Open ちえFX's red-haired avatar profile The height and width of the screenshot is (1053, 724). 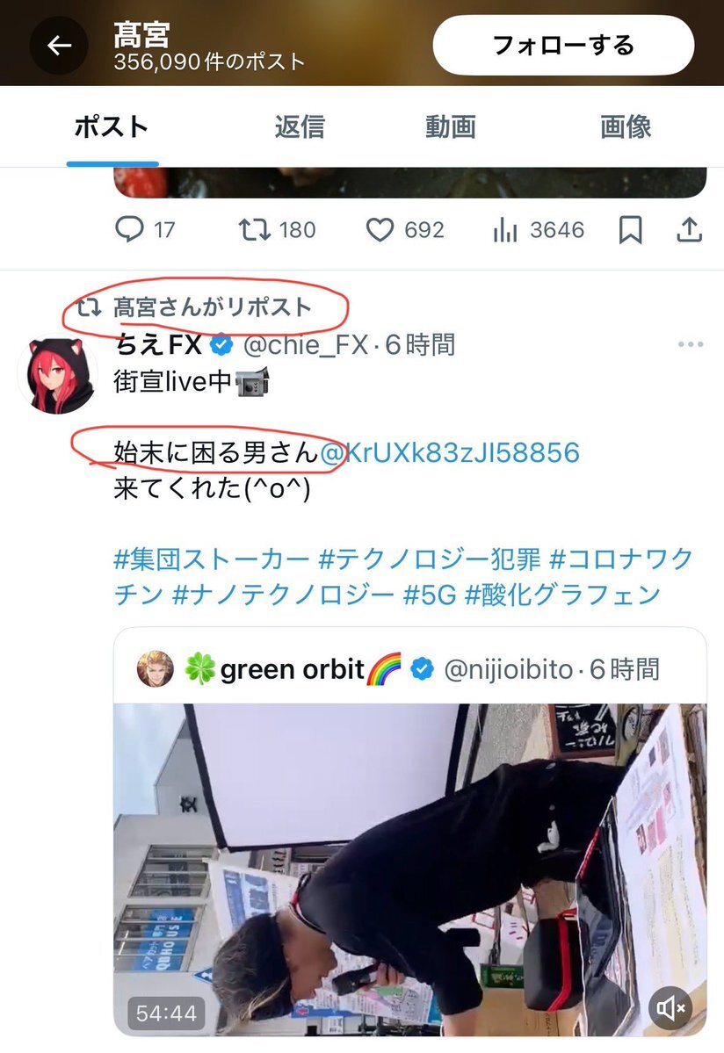[x=57, y=375]
